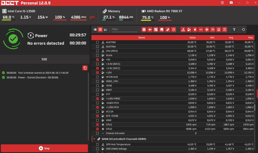
Task: Open the help icon in title bar
Action: coord(222,3)
